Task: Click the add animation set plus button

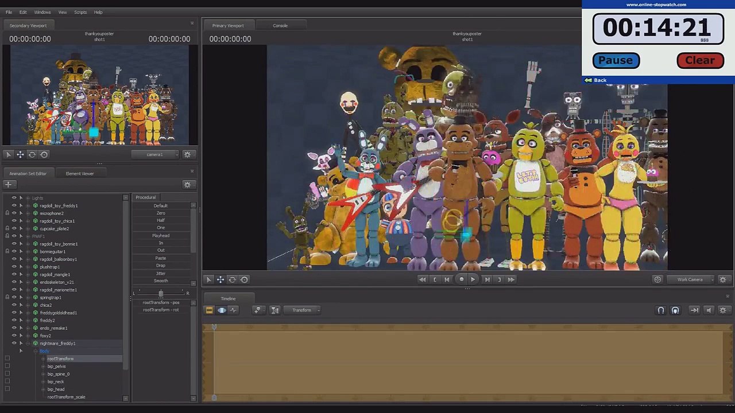Action: coord(9,184)
